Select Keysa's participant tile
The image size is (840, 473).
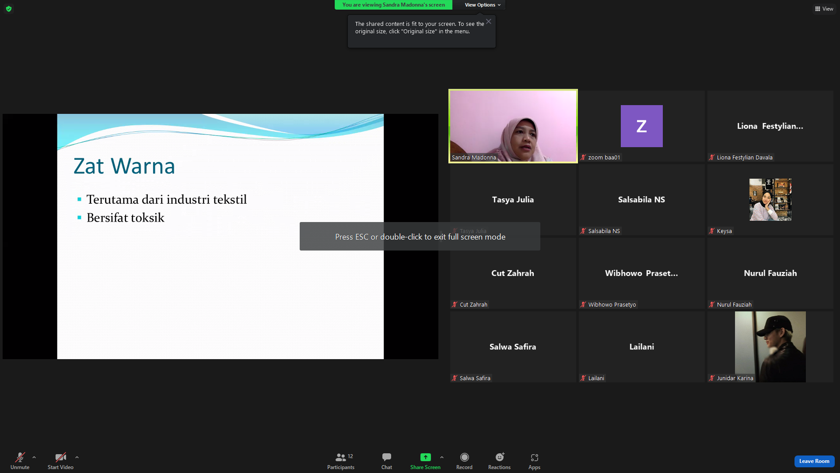click(x=770, y=200)
